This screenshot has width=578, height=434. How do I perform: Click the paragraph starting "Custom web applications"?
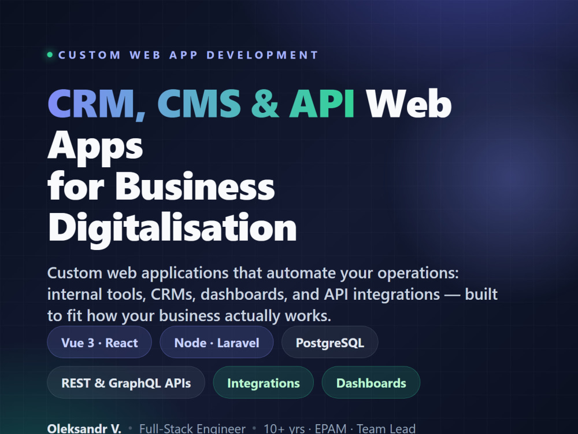(x=272, y=294)
